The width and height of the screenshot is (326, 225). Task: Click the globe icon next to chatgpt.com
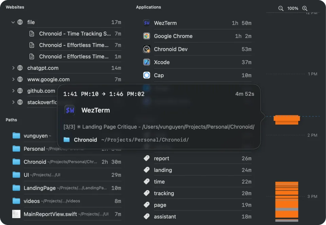coord(20,68)
